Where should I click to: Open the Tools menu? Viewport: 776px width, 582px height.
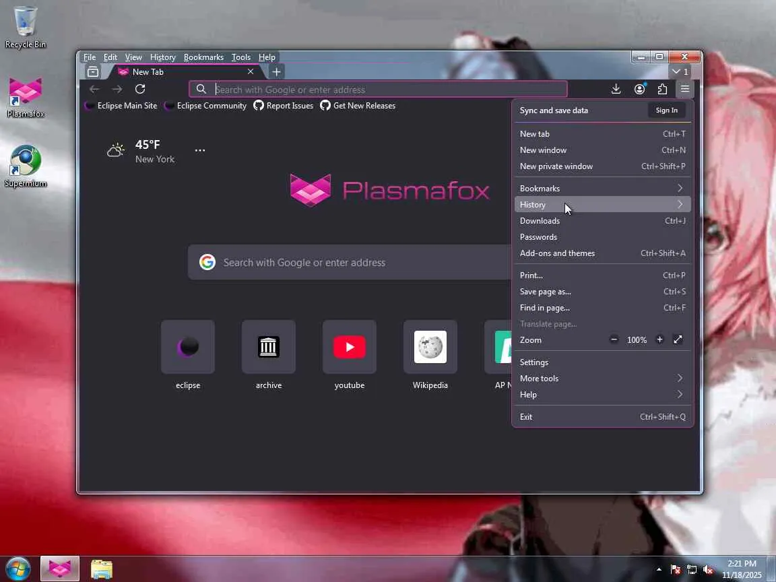(x=241, y=57)
